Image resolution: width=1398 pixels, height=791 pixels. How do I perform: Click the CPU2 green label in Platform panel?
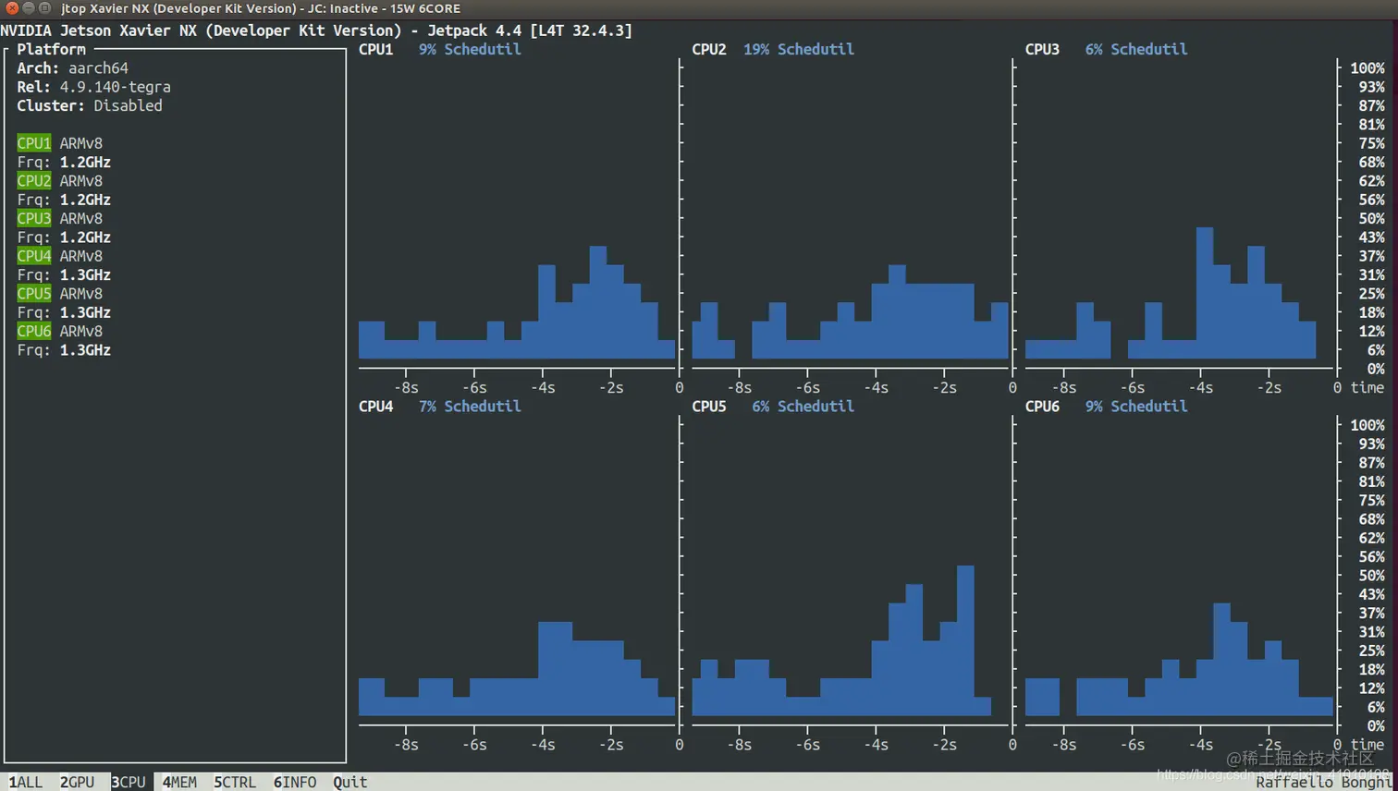[x=34, y=181]
